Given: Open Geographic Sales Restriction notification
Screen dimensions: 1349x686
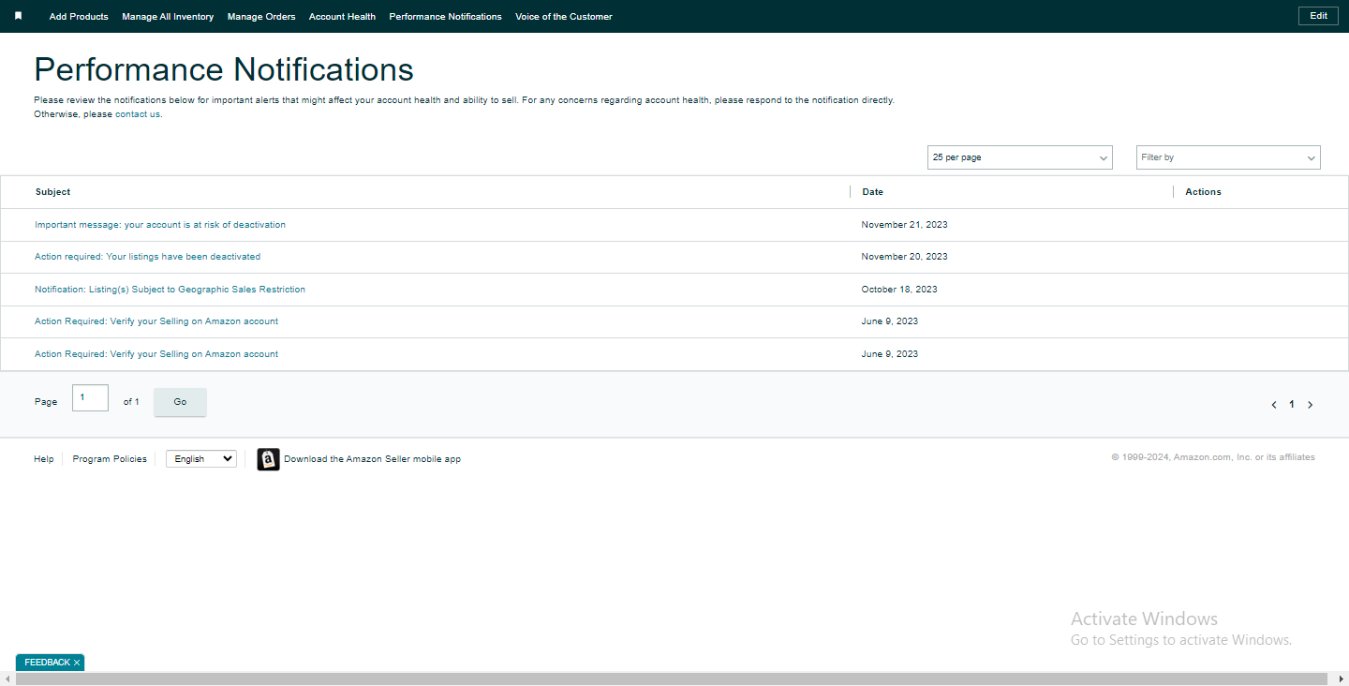Looking at the screenshot, I should click(170, 290).
